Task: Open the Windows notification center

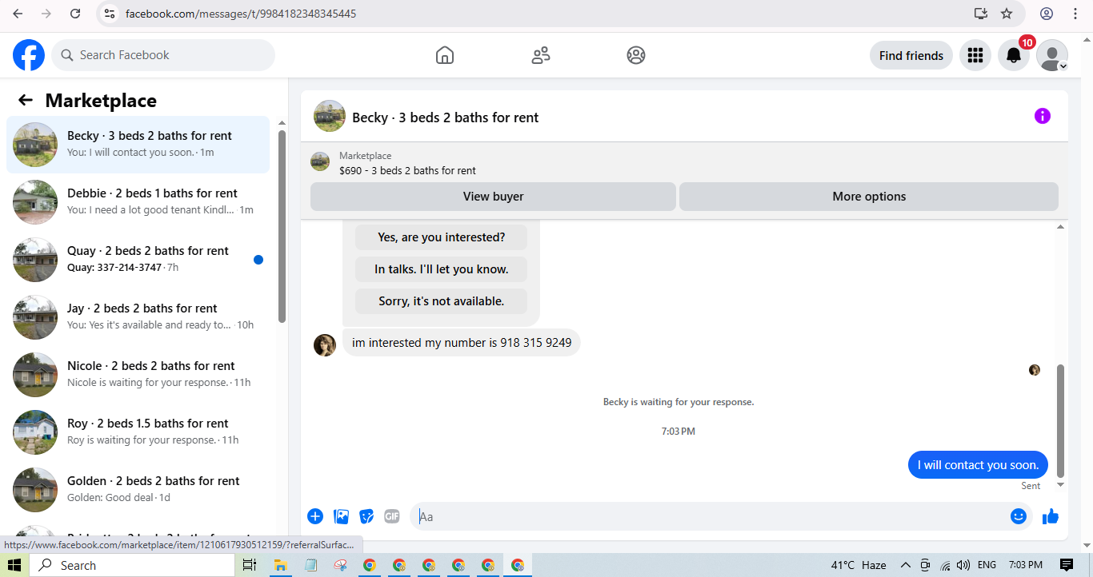Action: point(1066,565)
